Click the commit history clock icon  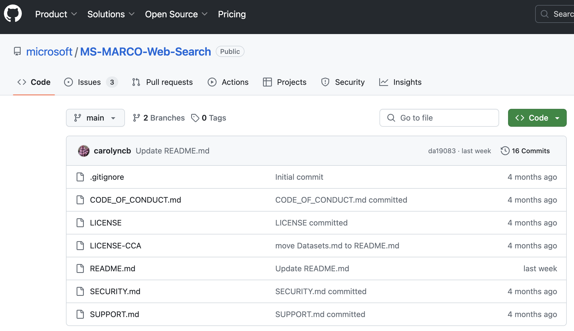tap(505, 151)
